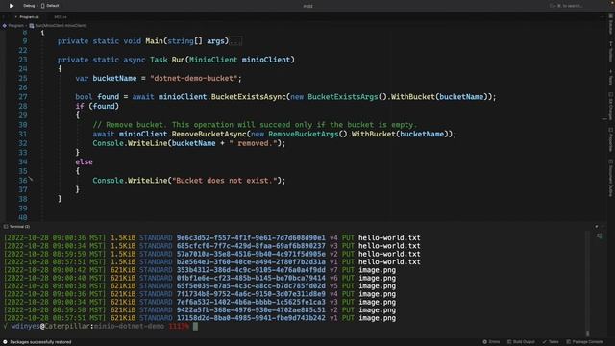
Task: Click line number 27 in the gutter
Action: coord(23,97)
